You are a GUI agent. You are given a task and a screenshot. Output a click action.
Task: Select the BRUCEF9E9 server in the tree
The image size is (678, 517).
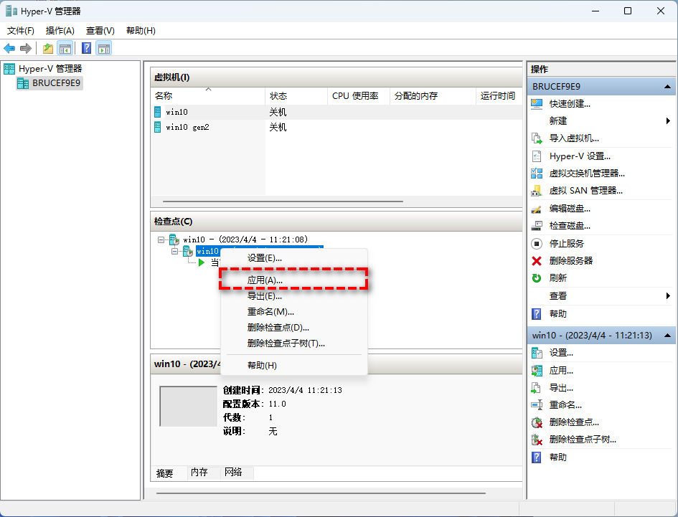pos(50,83)
